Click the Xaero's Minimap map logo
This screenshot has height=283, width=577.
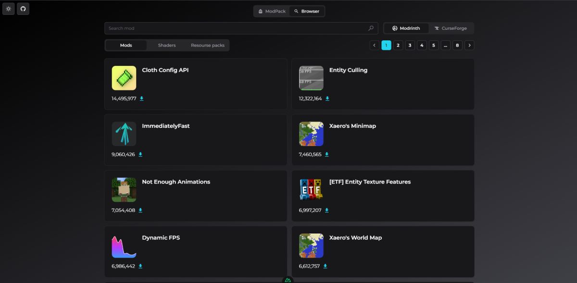click(x=311, y=134)
